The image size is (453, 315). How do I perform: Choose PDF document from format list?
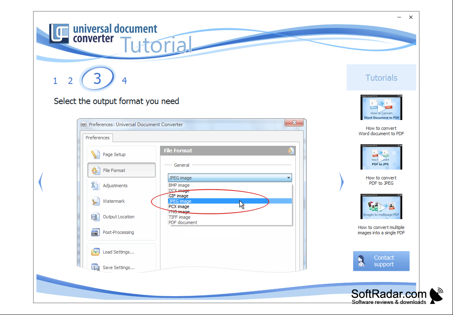[230, 222]
